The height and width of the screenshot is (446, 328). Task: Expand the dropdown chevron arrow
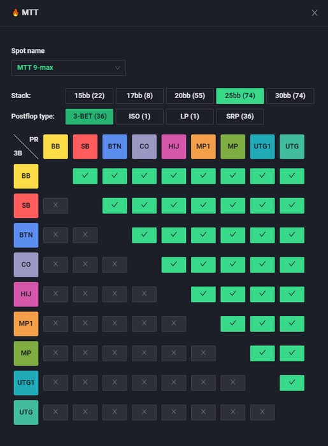coord(117,68)
